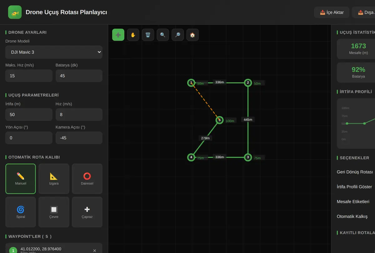Screen dimensions: 375x253
Task: Focus the Hız (m/s) field showing 8
Action: tap(79, 114)
